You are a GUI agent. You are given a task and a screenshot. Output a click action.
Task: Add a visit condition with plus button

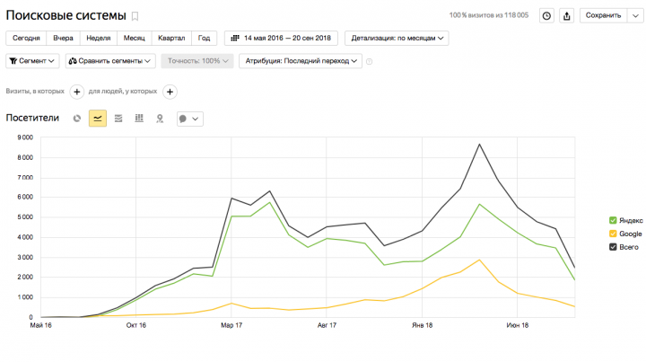(x=76, y=92)
